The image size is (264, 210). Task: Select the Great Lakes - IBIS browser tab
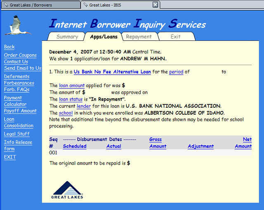[120, 5]
